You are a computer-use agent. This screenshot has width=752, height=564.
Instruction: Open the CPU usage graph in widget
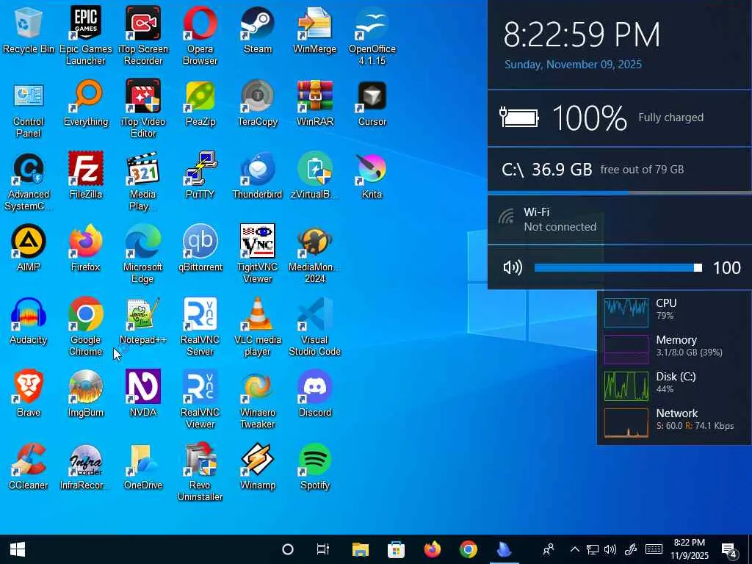(626, 312)
